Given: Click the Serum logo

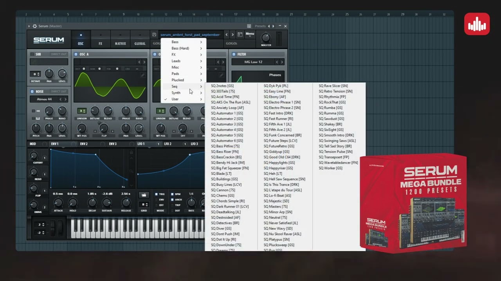Looking at the screenshot, I should pyautogui.click(x=49, y=40).
